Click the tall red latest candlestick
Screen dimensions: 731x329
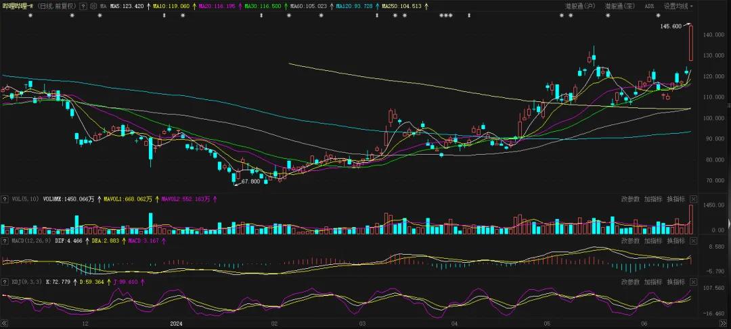tap(691, 43)
